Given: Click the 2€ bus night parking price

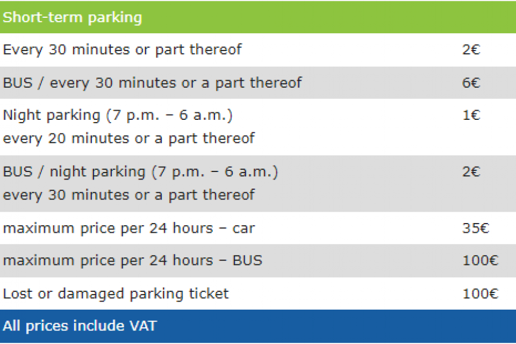Looking at the screenshot, I should point(471,172).
